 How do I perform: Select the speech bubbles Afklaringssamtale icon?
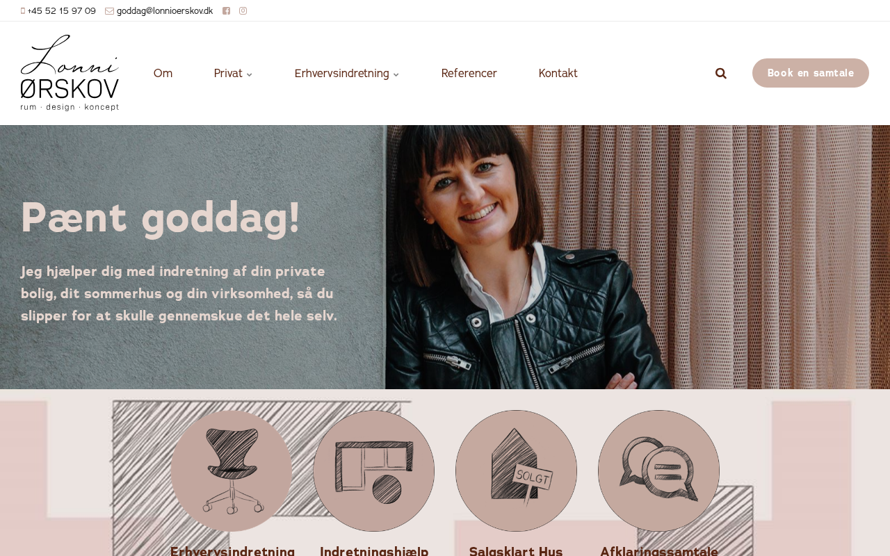659,471
